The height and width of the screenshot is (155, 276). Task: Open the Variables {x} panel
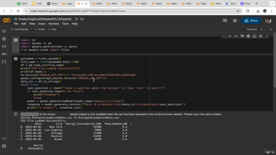[4, 46]
